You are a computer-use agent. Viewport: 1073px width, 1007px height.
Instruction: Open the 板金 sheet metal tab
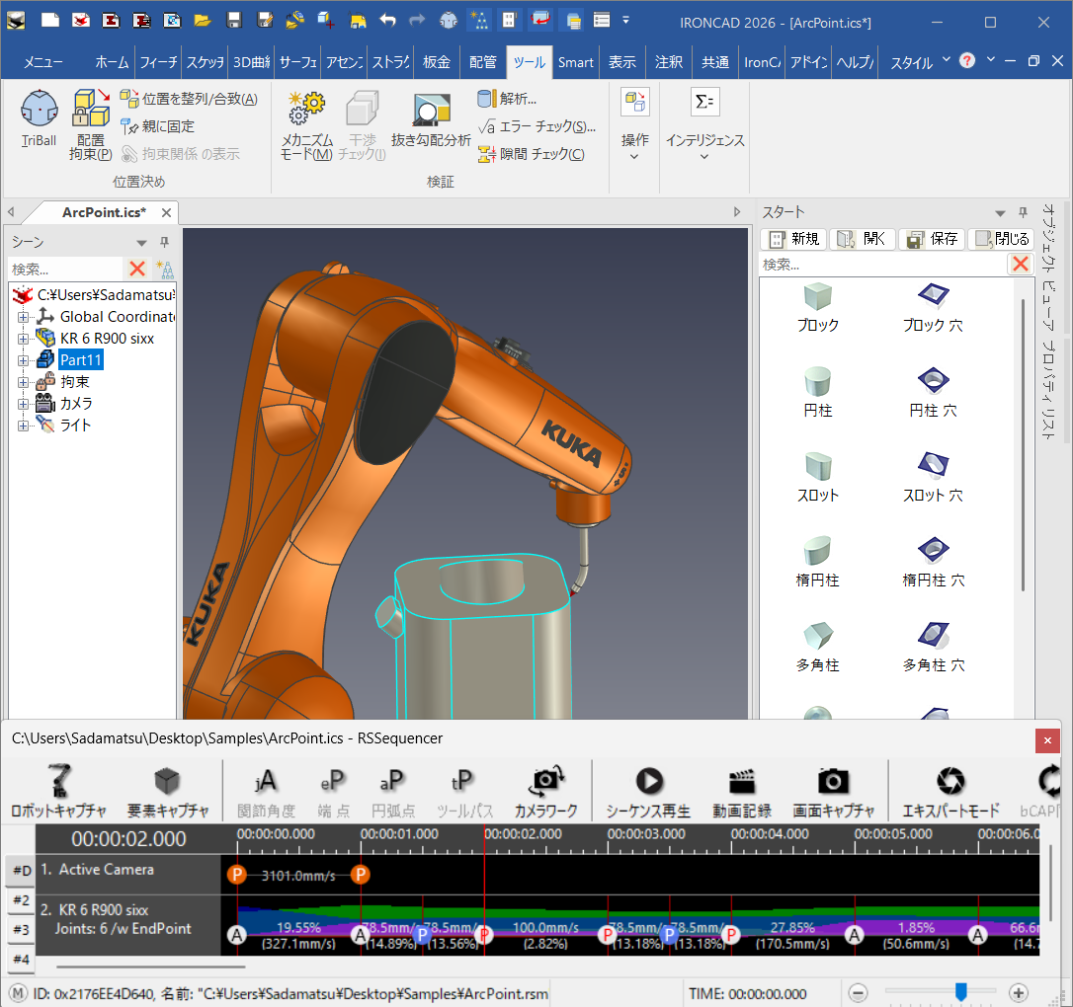437,62
